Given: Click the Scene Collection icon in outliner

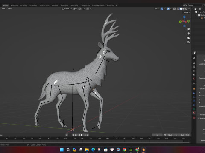Looking at the screenshot, I should (x=196, y=12).
